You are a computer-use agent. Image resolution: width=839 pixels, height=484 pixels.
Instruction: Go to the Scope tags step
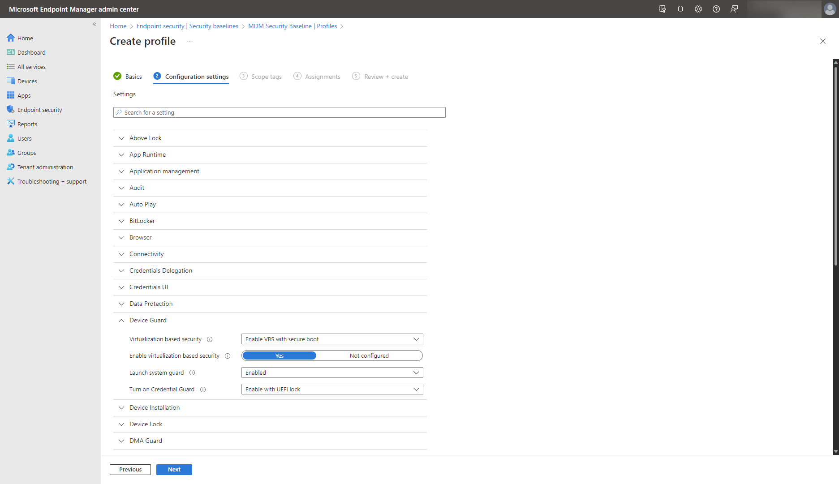(x=261, y=77)
